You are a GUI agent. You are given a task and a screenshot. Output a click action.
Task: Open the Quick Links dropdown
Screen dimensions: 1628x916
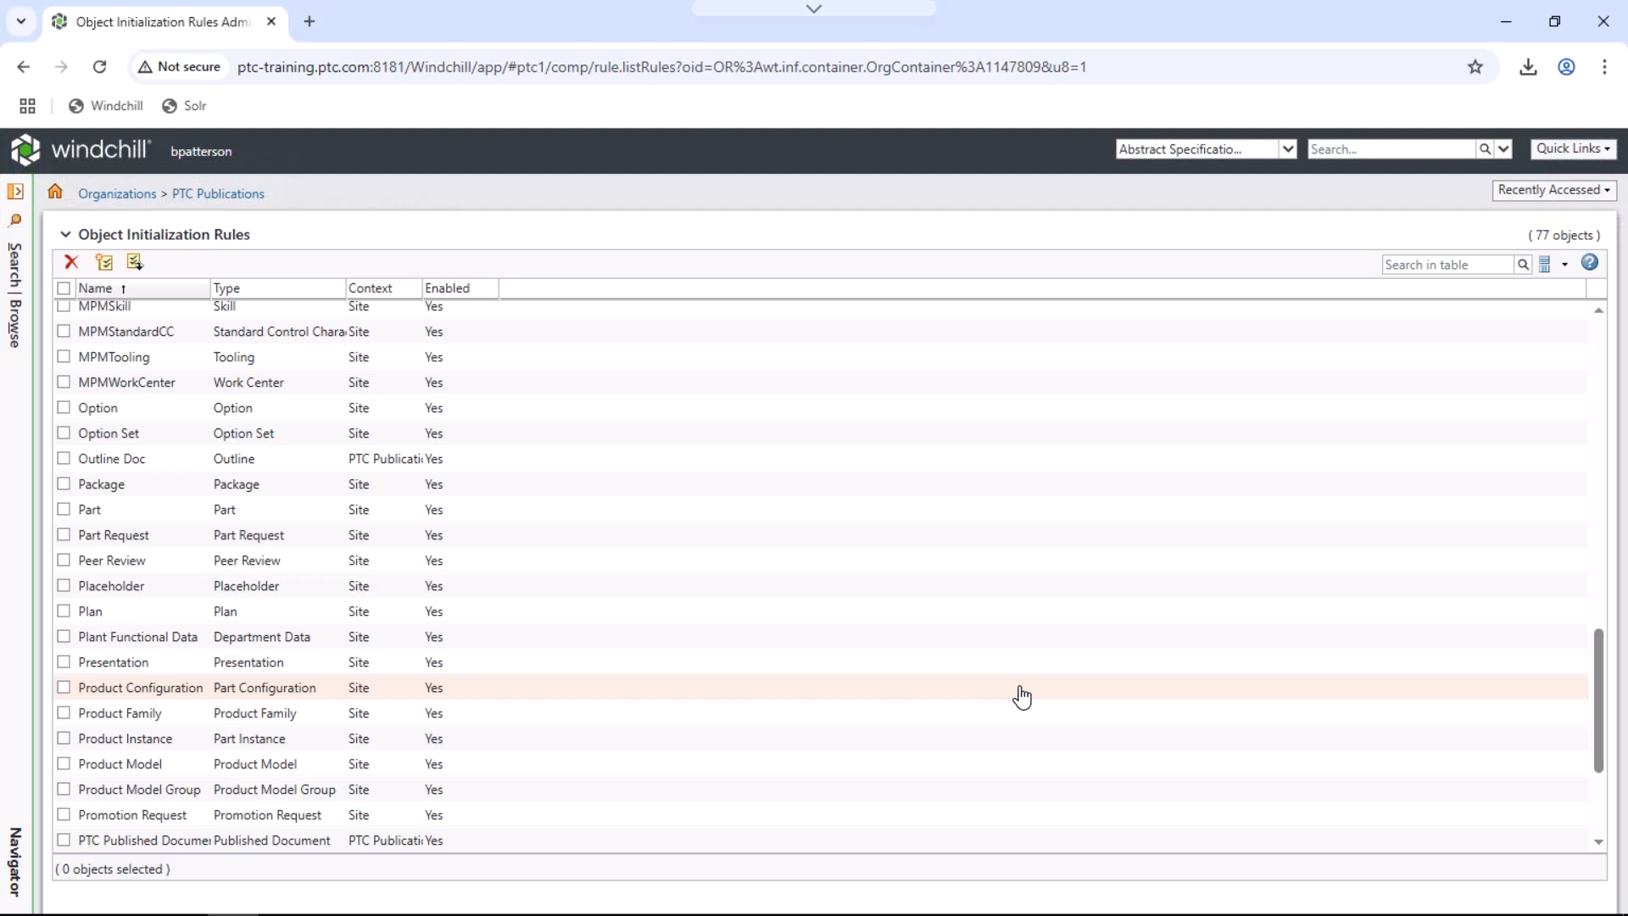point(1573,148)
